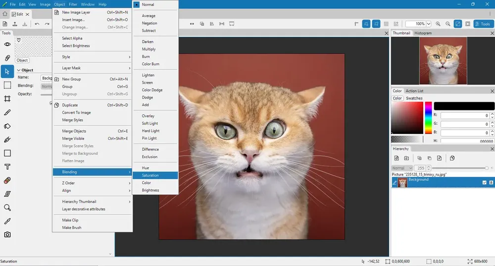Click the Undo arrow in toolbar

37,24
